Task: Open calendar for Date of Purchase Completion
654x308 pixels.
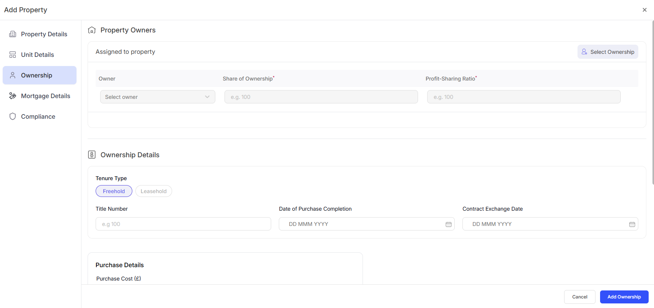Action: tap(448, 224)
